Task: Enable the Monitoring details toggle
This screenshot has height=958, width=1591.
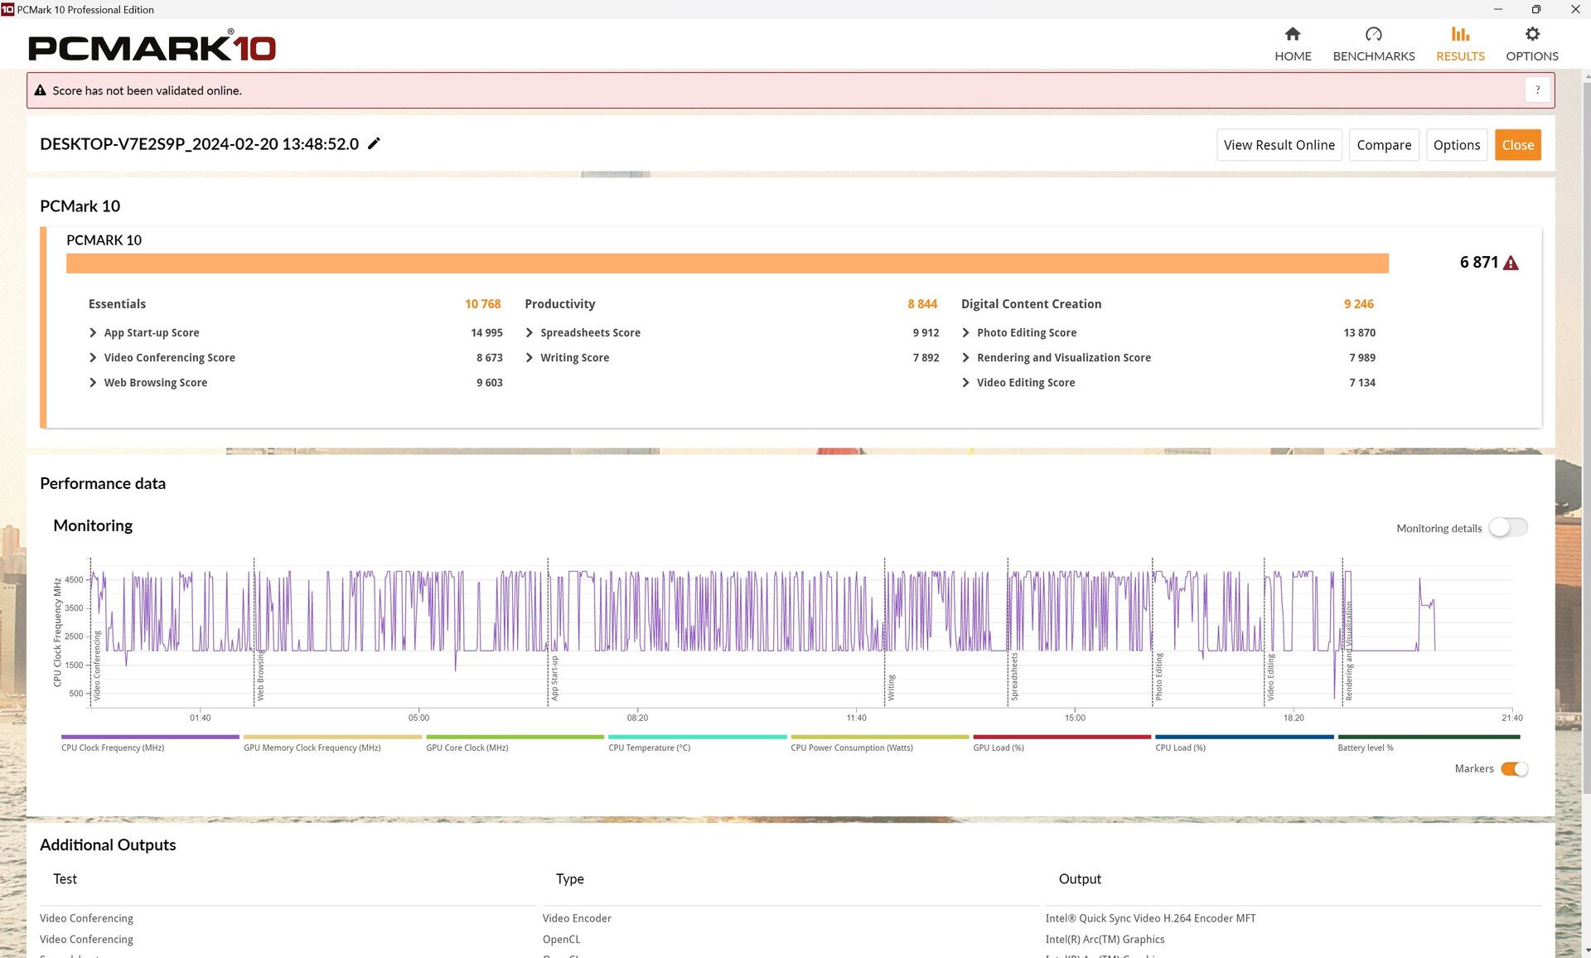Action: pyautogui.click(x=1507, y=528)
